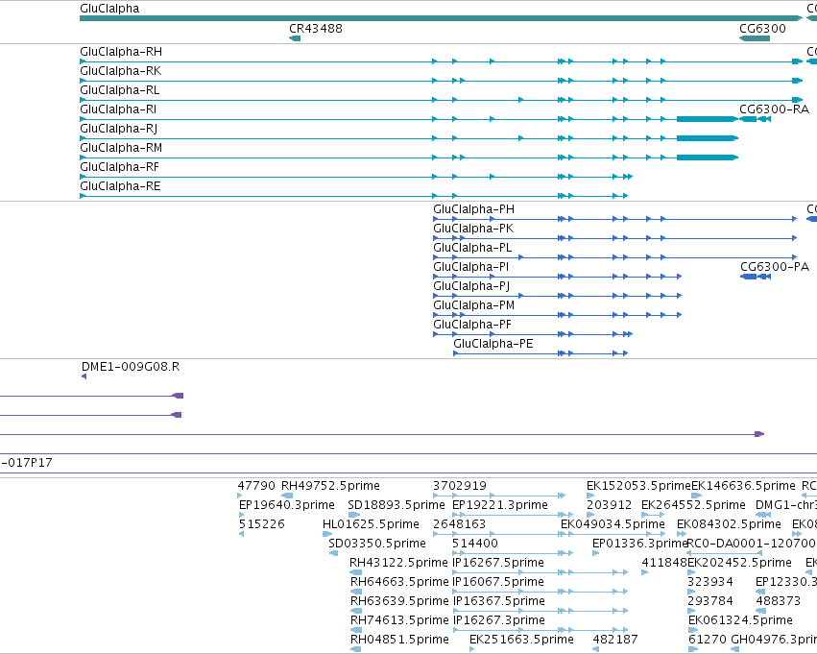Open the GluClalpha-RH transcript label
The width and height of the screenshot is (817, 654).
[121, 52]
